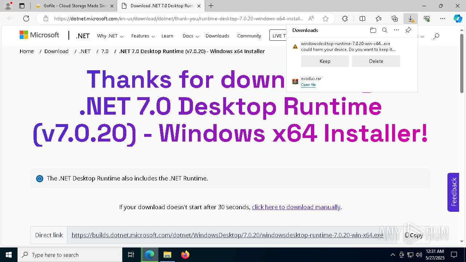The width and height of the screenshot is (466, 262).
Task: Copy the direct link
Action: (414, 235)
